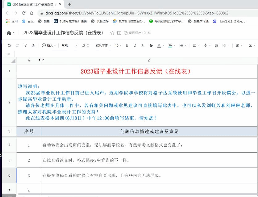Toggle italic formatting
The width and height of the screenshot is (258, 197).
(x=135, y=45)
